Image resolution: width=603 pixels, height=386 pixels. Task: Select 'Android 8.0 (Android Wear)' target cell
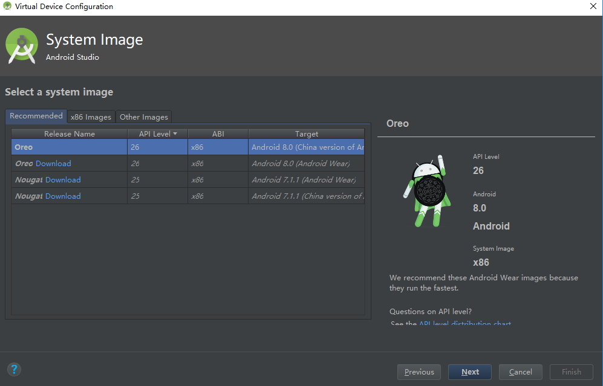[x=307, y=164]
